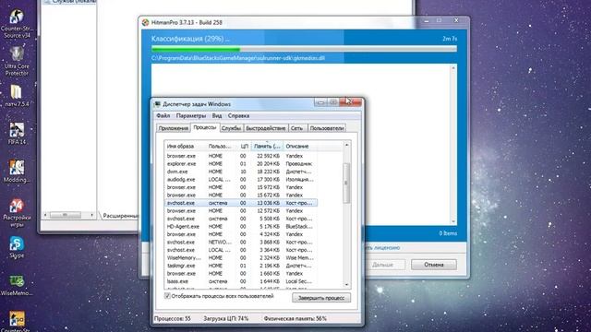Switch to the Приложения tab
Screen dimensions: 591x332
tap(174, 128)
